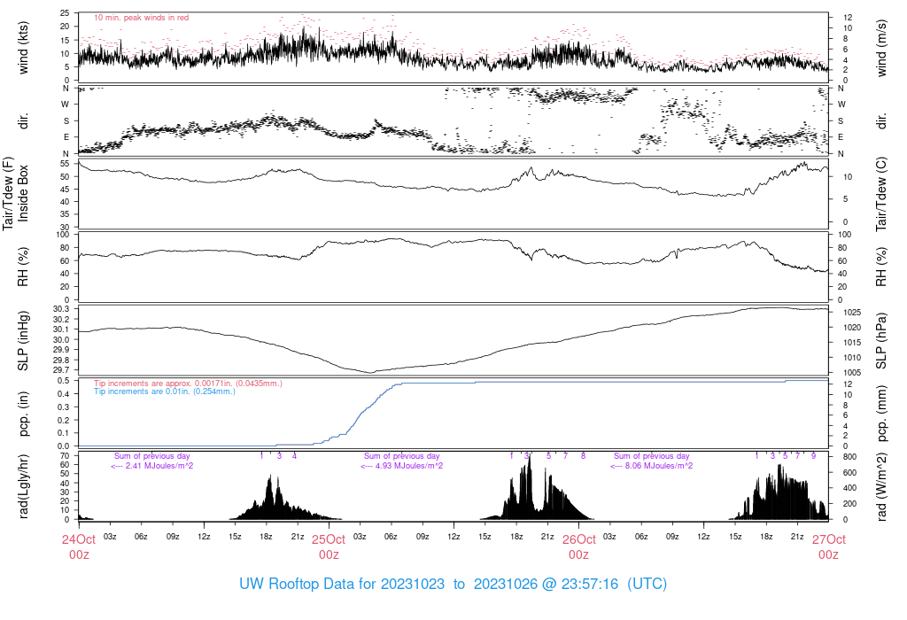Click the red '25Oct 00z' date label

click(x=329, y=546)
